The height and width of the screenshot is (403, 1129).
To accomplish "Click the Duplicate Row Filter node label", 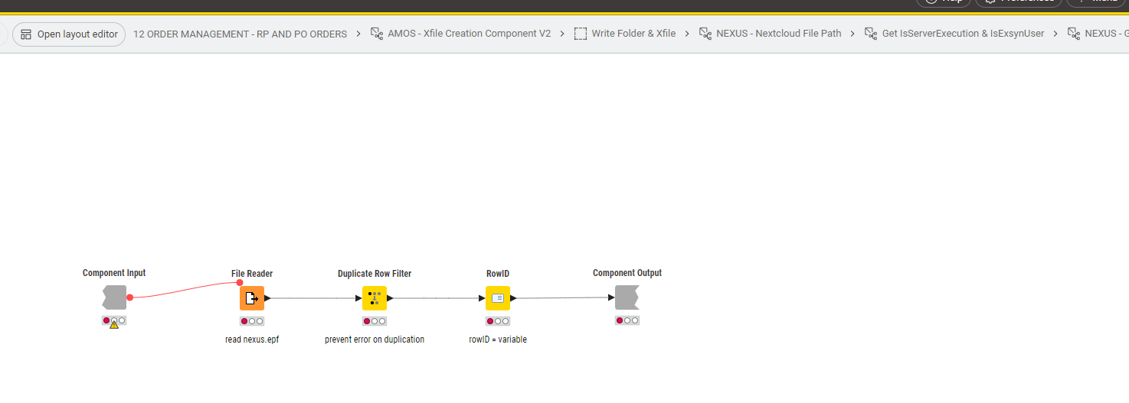I will 375,274.
